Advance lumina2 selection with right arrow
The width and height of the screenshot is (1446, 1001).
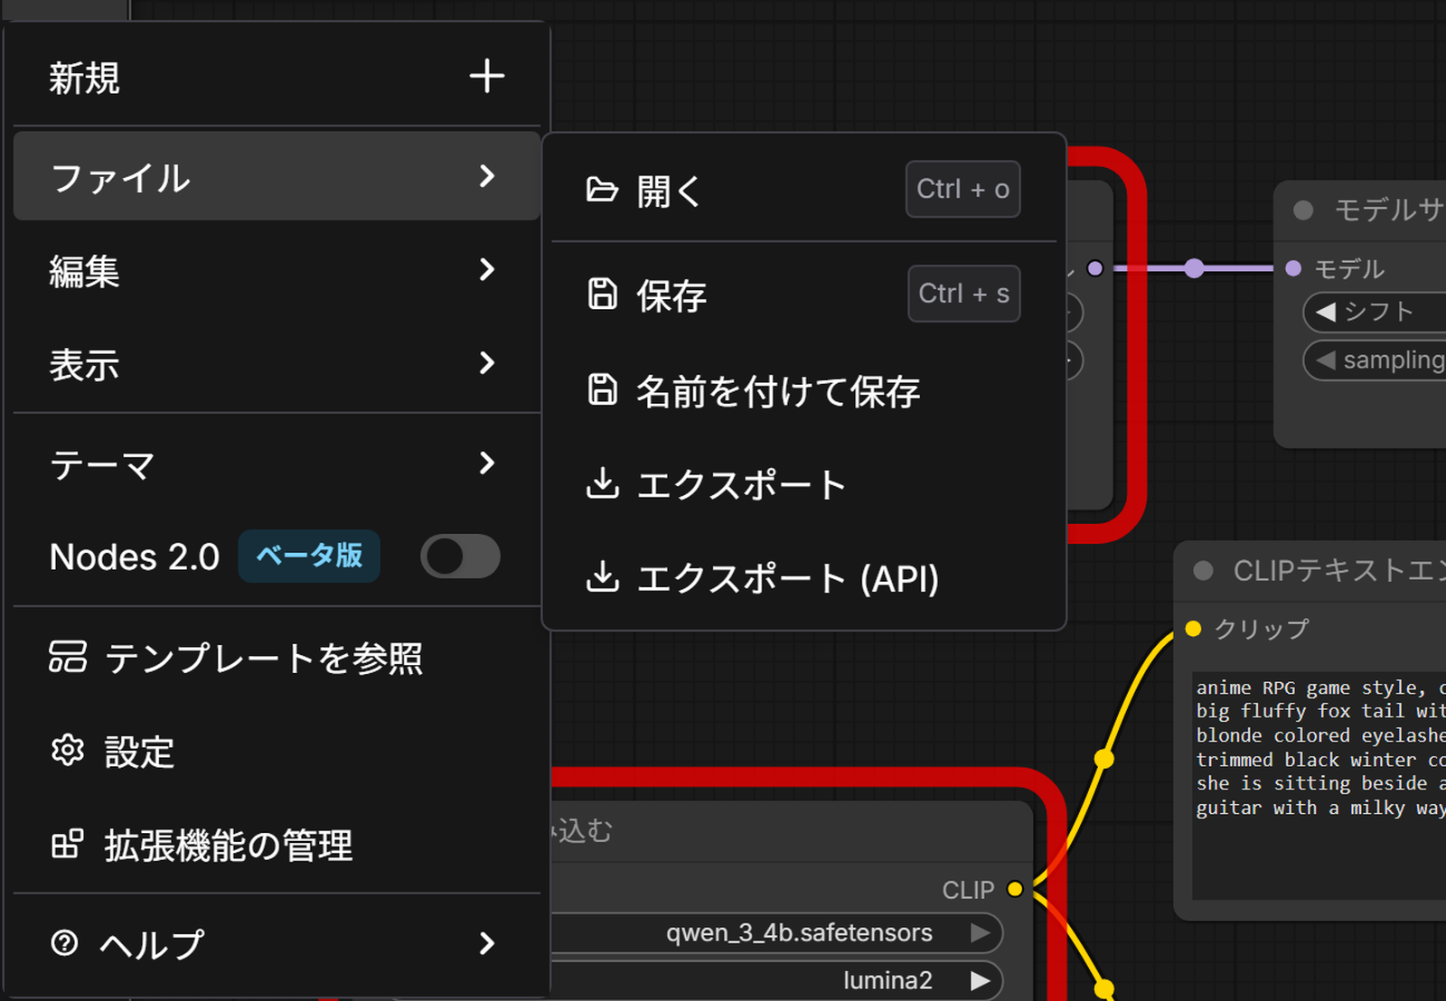click(981, 980)
